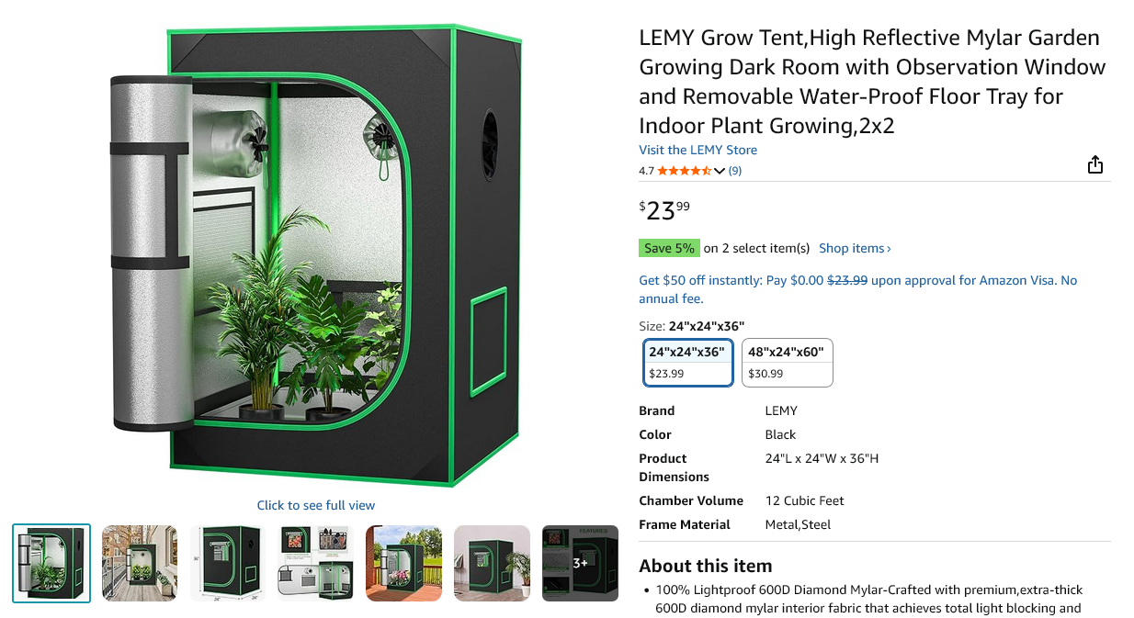Open the 9 customer reviews link
Image resolution: width=1134 pixels, height=618 pixels.
[x=735, y=171]
